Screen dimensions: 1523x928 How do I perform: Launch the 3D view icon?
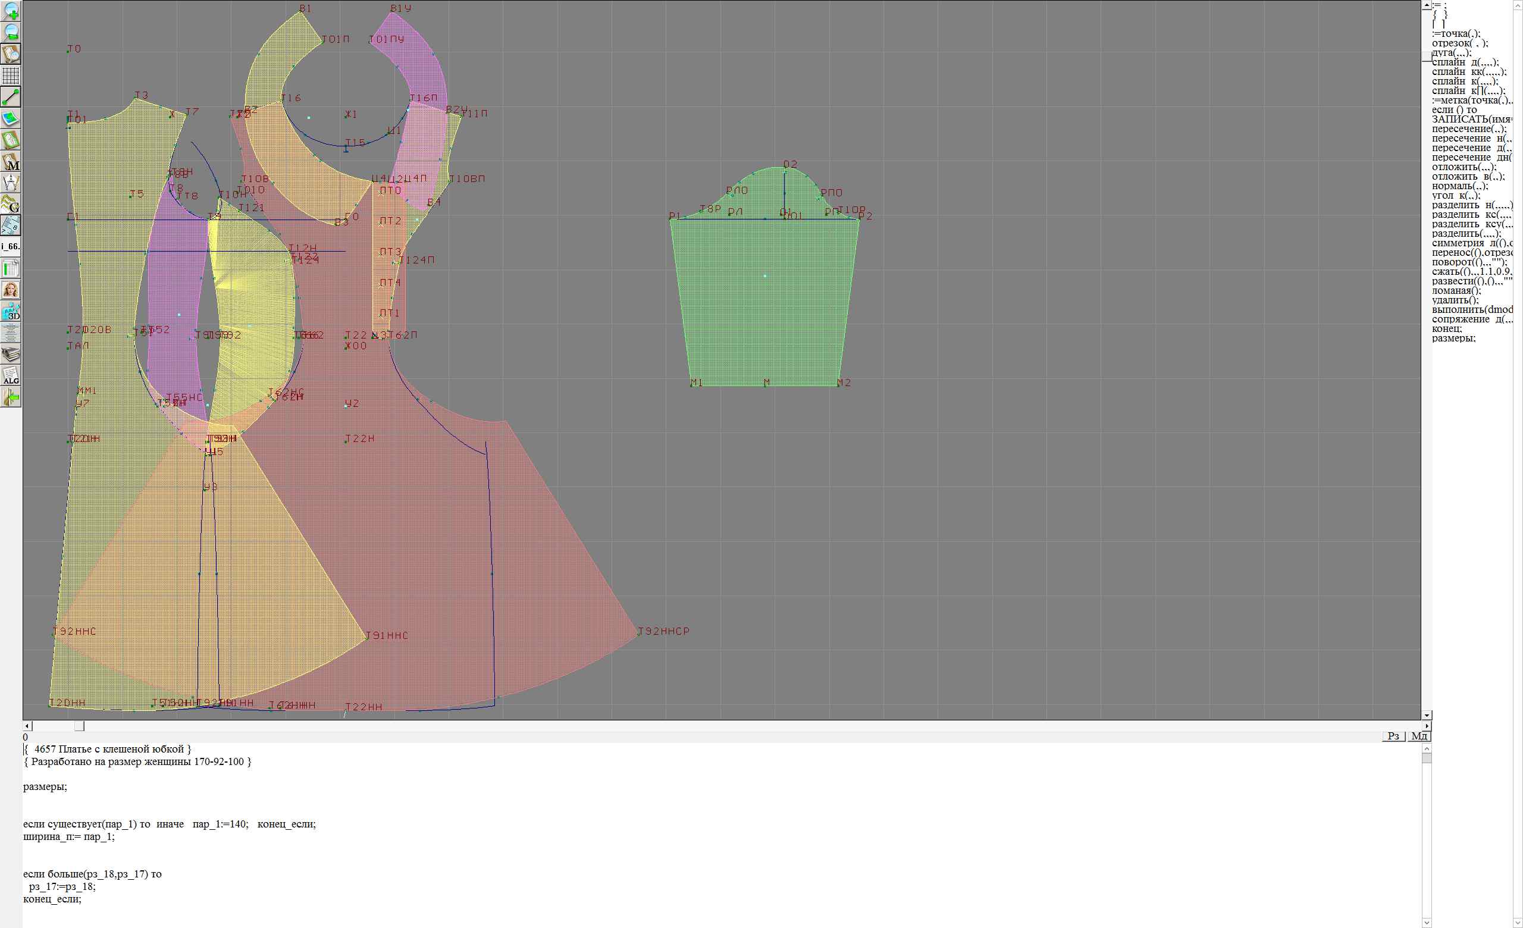point(11,311)
